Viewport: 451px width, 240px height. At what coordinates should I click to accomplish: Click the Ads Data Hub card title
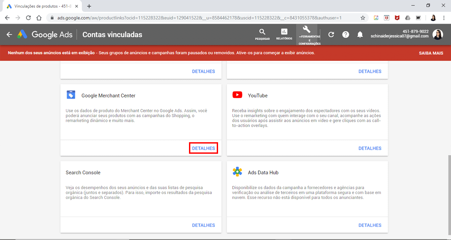[263, 173]
